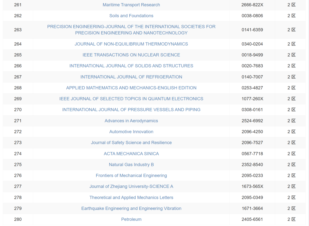
Task: Open INTERNATIONAL JOURNAL OF PRESSURE VESSELS AND PIPING
Action: pos(131,110)
